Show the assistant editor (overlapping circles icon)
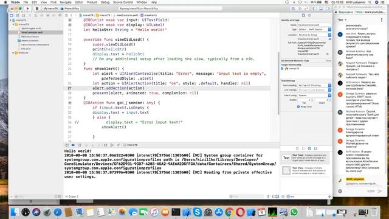 [300, 9]
